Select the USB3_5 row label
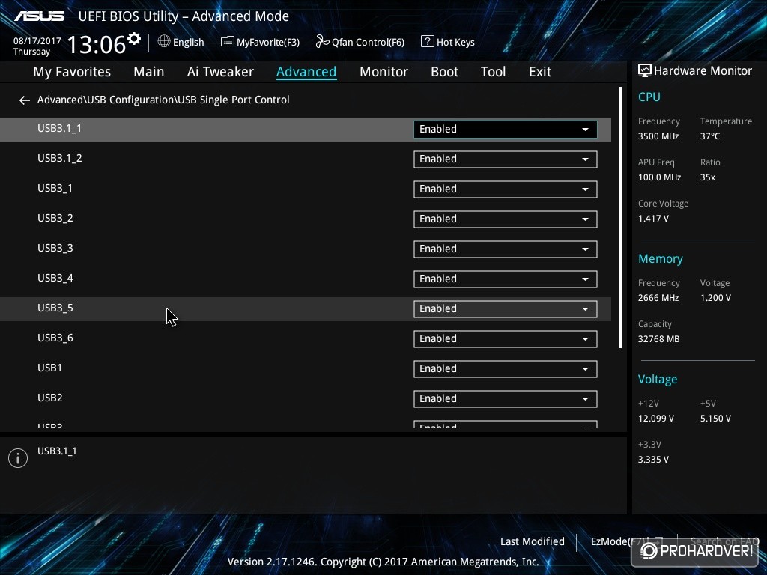767x575 pixels. pos(55,308)
